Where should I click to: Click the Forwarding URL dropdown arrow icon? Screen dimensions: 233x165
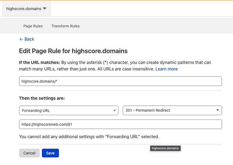[115, 111]
